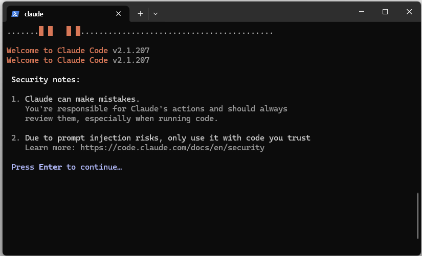Select the claude terminal tab
Image resolution: width=422 pixels, height=256 pixels.
click(x=68, y=14)
